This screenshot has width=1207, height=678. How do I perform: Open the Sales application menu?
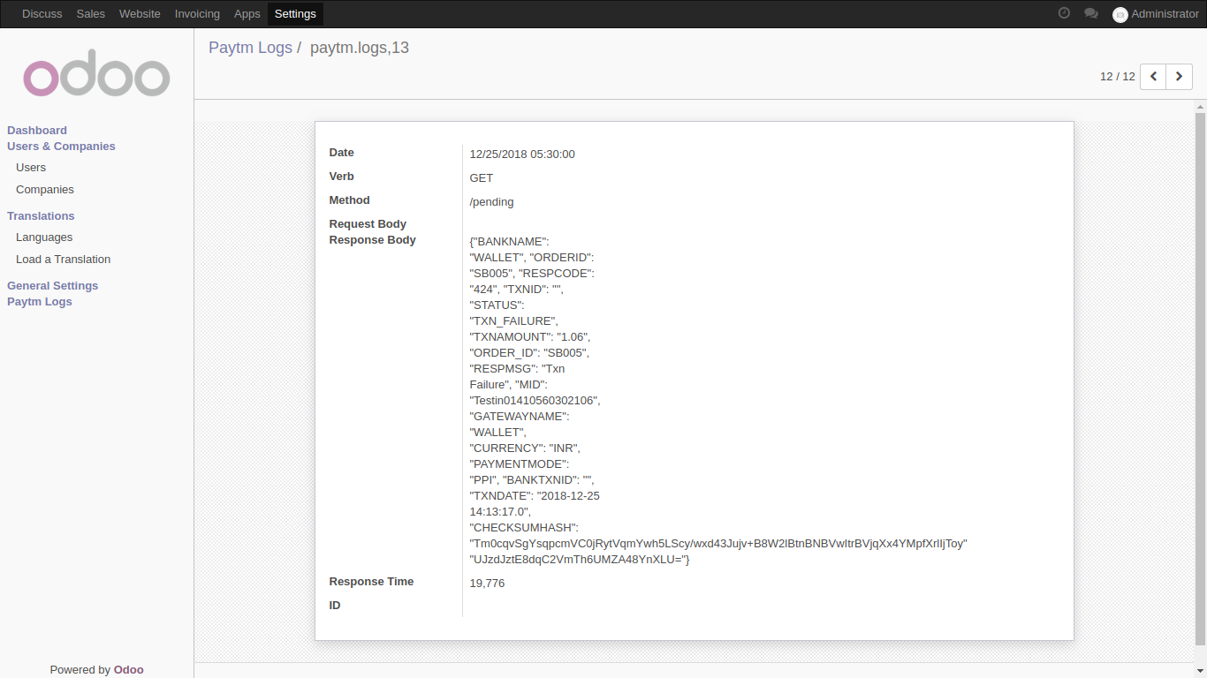90,13
